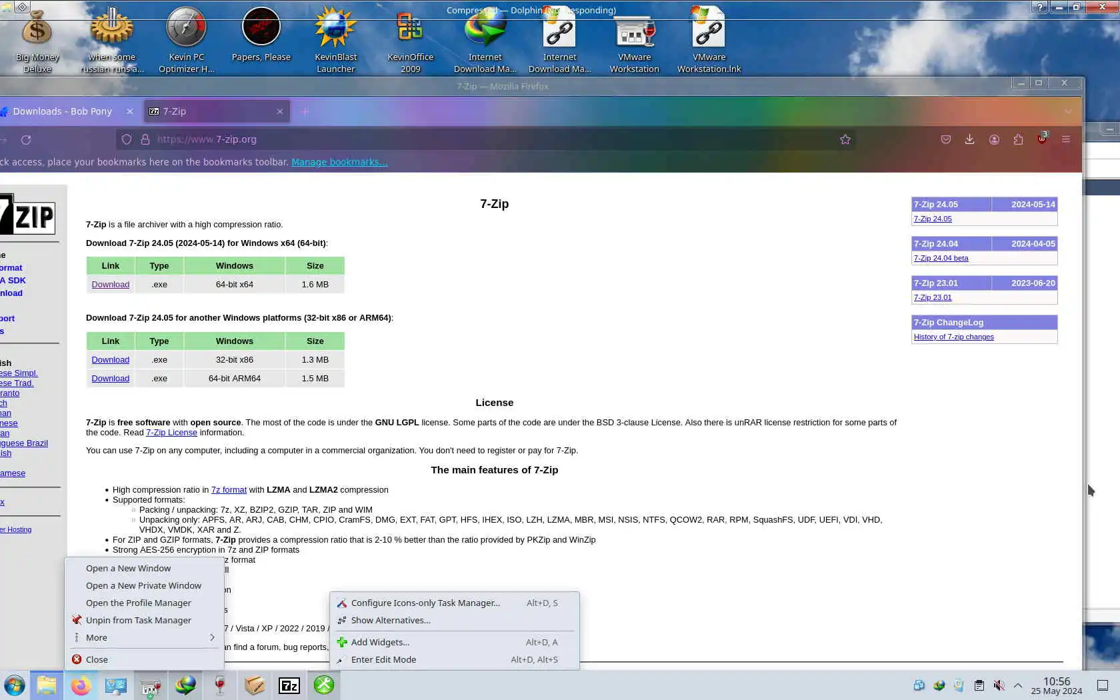Select Close in the Firefox context menu
The image size is (1120, 700).
(x=144, y=659)
